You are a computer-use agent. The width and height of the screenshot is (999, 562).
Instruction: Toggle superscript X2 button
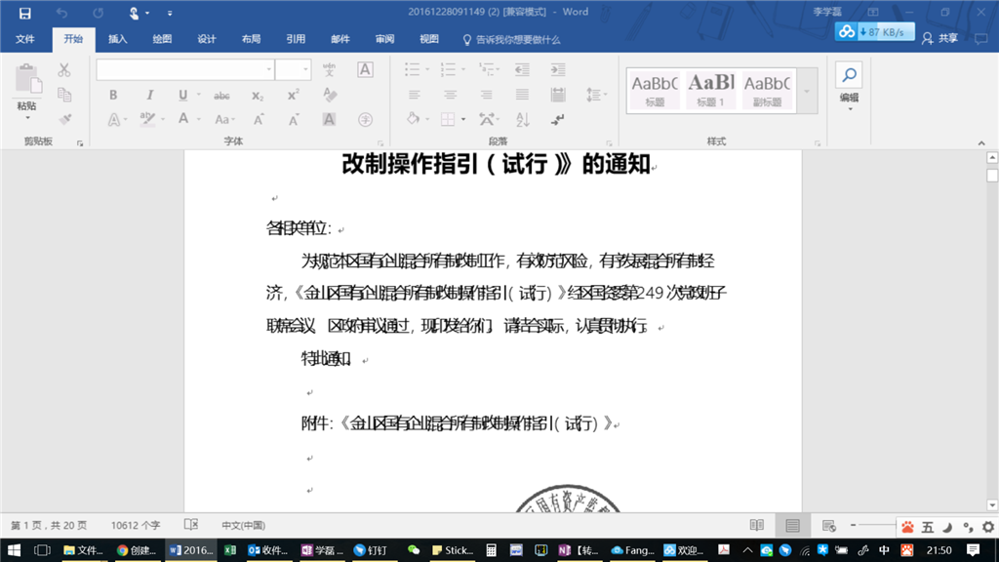tap(293, 95)
